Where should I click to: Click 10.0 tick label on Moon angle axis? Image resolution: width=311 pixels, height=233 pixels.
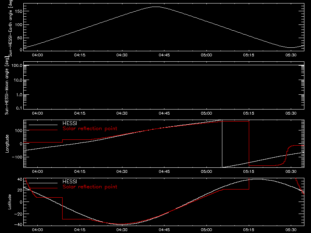[18, 80]
